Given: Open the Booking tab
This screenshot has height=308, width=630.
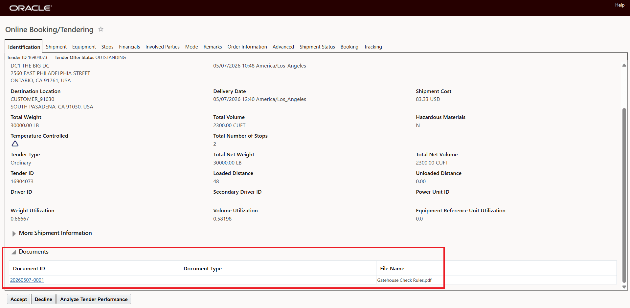Looking at the screenshot, I should (x=349, y=47).
